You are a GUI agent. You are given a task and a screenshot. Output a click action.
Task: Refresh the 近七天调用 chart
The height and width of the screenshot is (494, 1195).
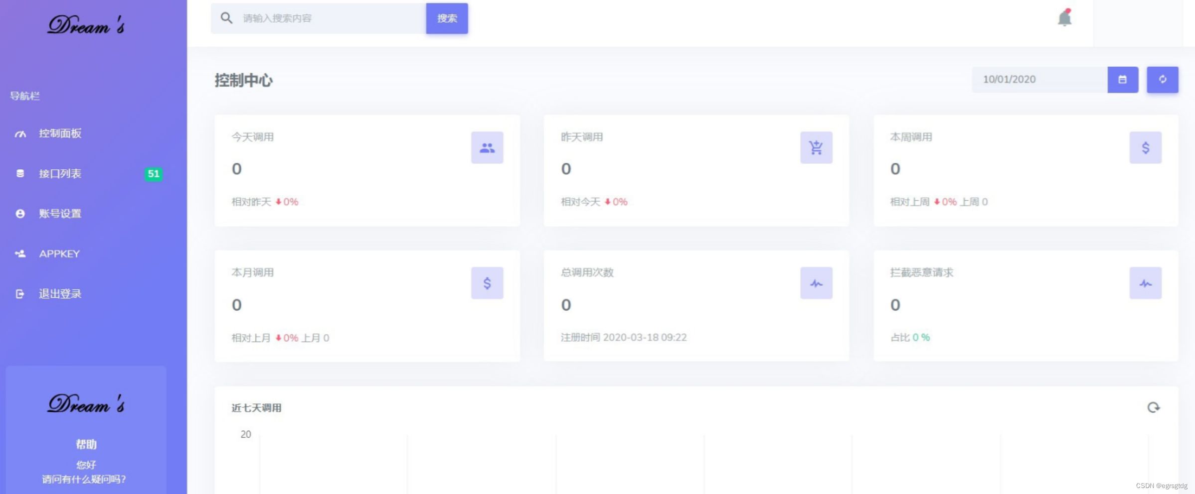(1154, 408)
